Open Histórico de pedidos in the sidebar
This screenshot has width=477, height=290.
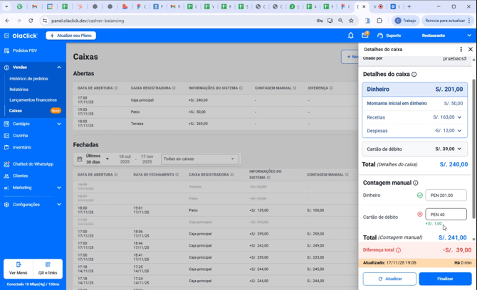(x=28, y=79)
